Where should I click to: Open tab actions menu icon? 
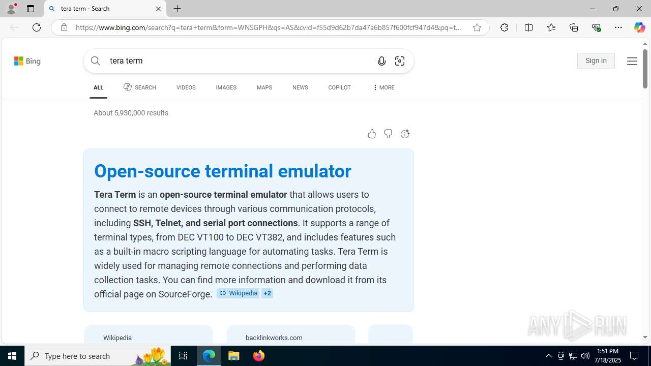[31, 9]
